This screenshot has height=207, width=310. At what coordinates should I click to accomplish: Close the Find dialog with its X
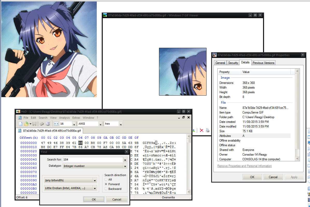(127, 152)
